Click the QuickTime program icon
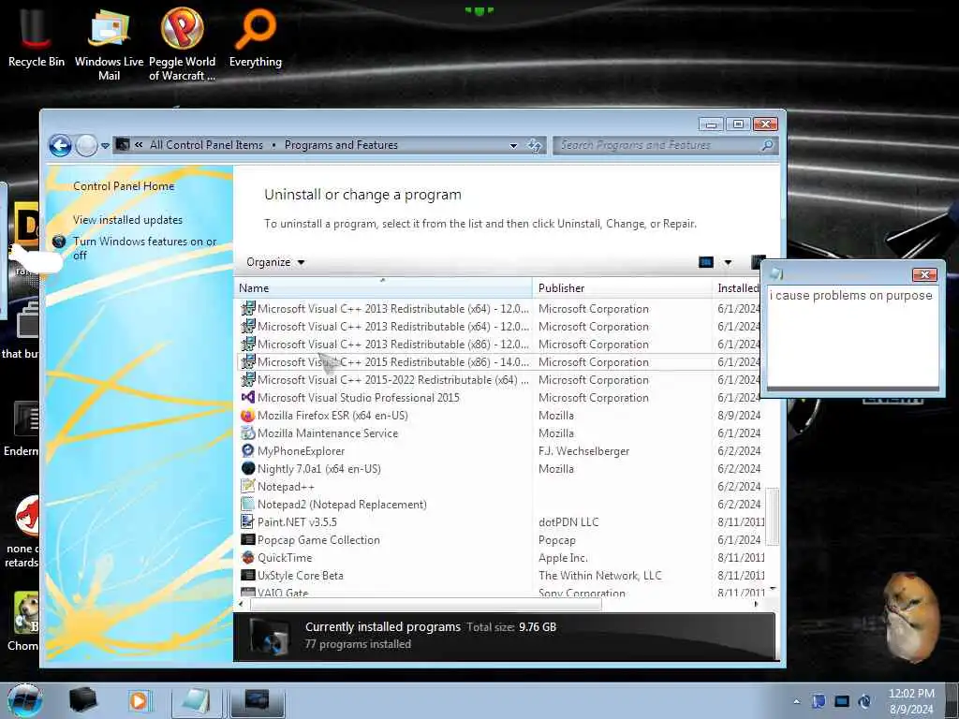The image size is (959, 719). click(x=247, y=558)
